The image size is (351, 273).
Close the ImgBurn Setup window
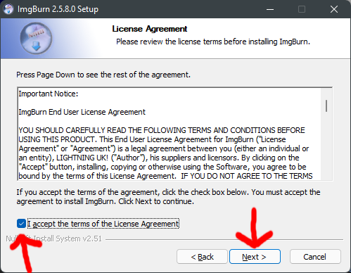(334, 9)
